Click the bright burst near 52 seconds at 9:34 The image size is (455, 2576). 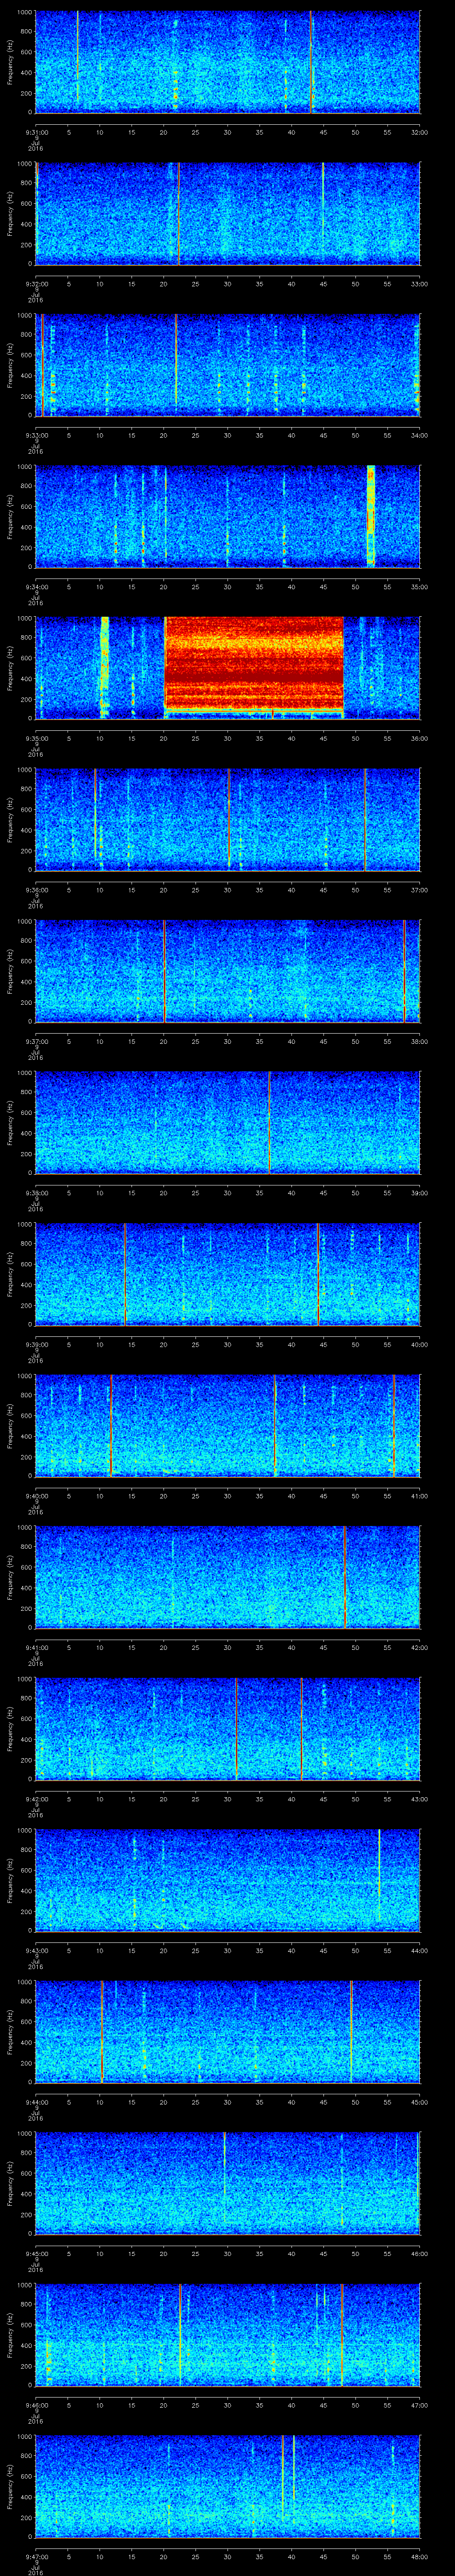[x=371, y=516]
